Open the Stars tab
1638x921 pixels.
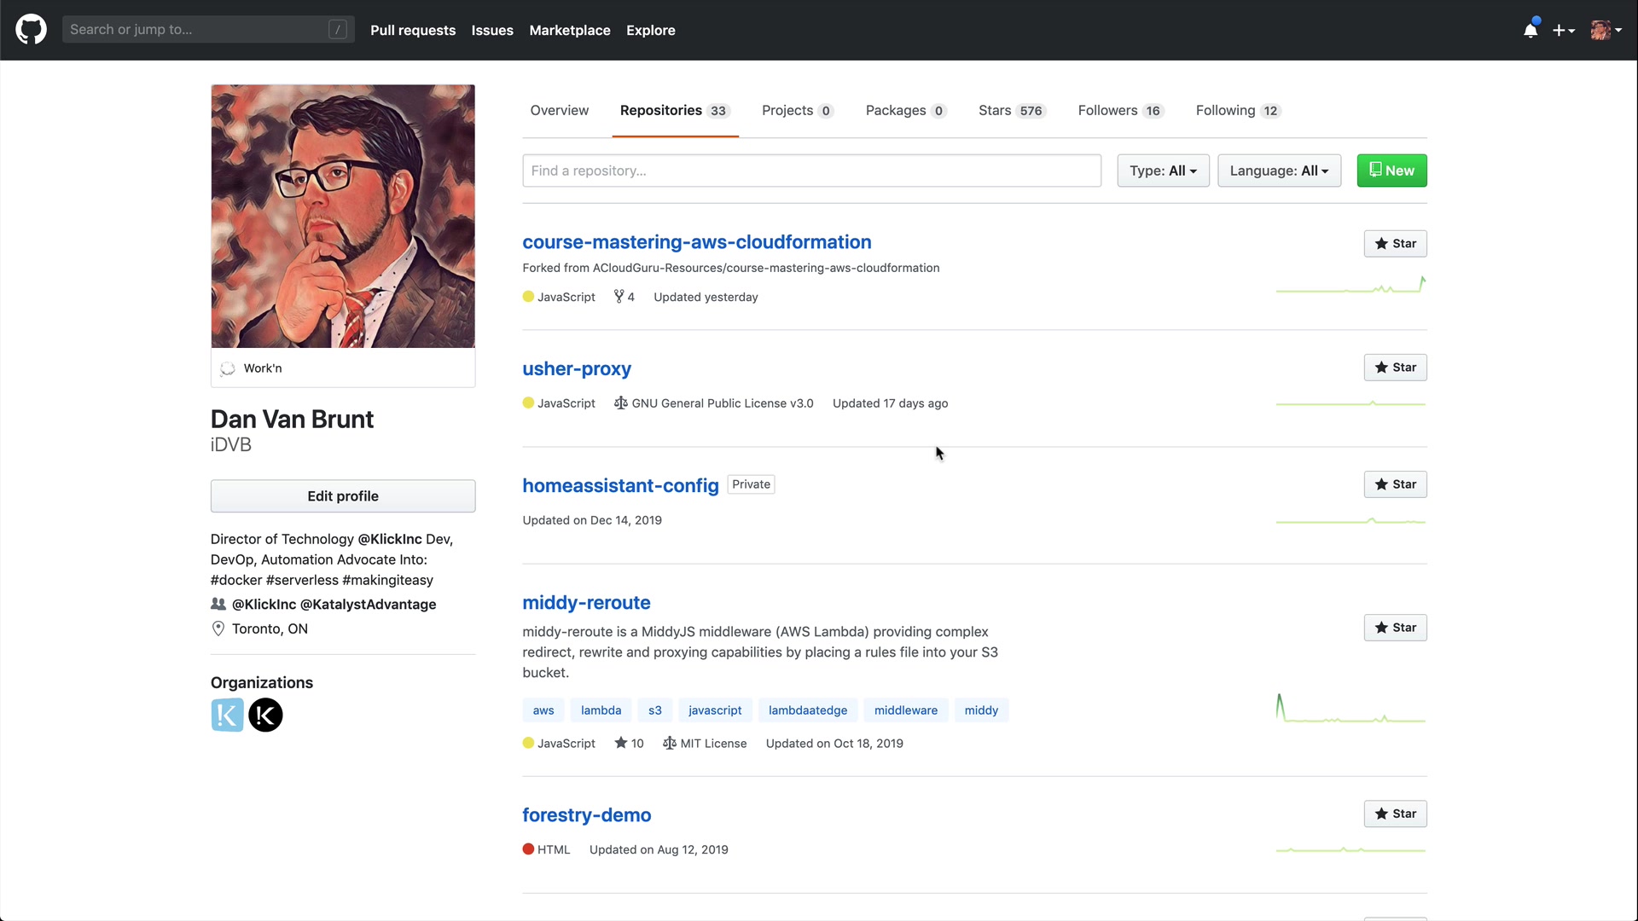pyautogui.click(x=1011, y=111)
